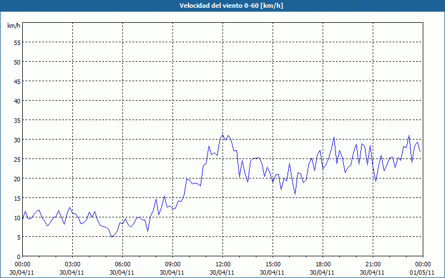Click the 30/04/11 date under 12:00
Viewport: 445px width, 278px height.
pyautogui.click(x=222, y=272)
